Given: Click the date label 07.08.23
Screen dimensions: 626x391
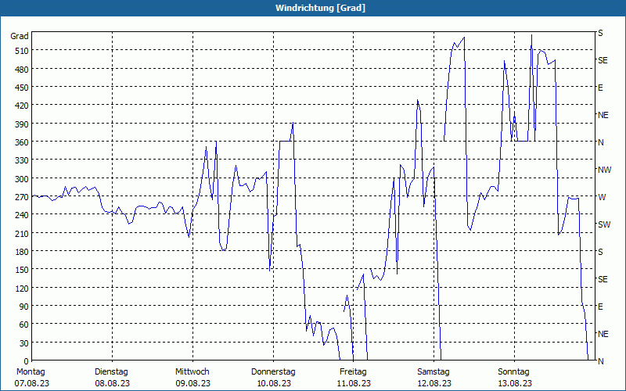Looking at the screenshot, I should click(32, 383).
